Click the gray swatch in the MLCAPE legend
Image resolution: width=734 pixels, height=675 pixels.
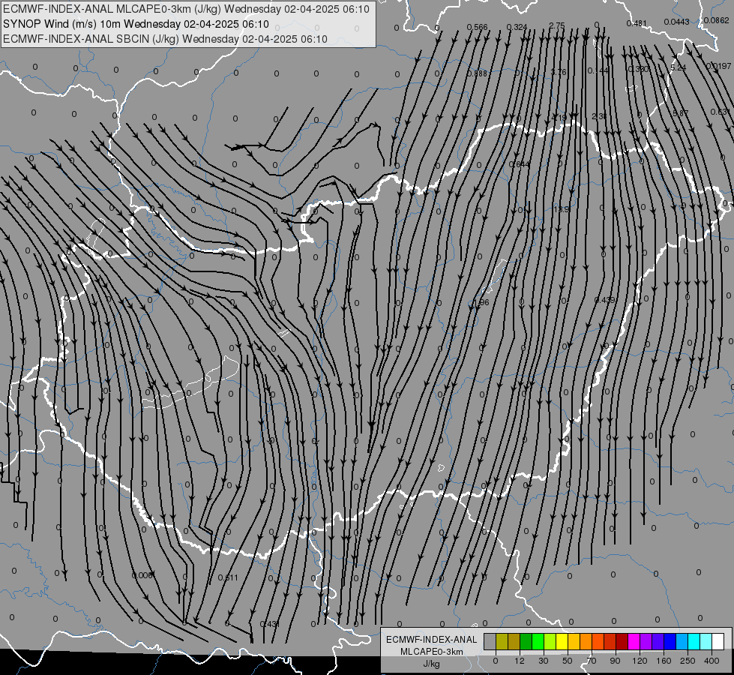490,641
